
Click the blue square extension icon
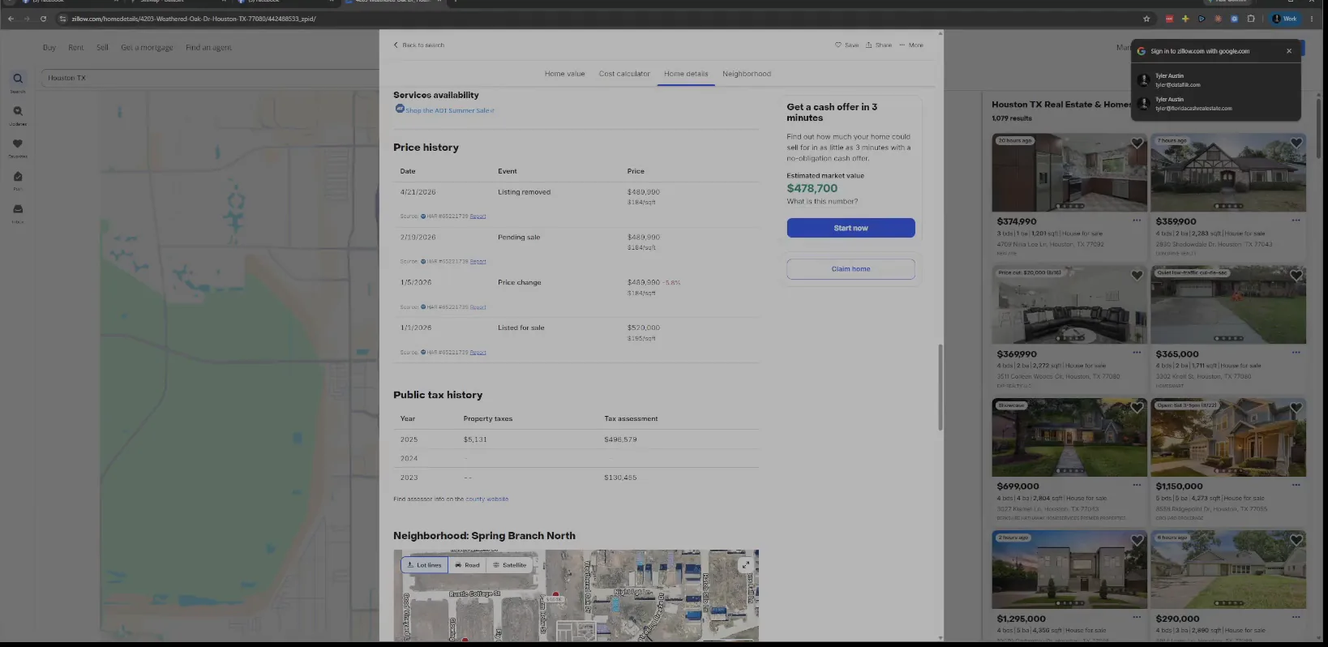click(1234, 19)
